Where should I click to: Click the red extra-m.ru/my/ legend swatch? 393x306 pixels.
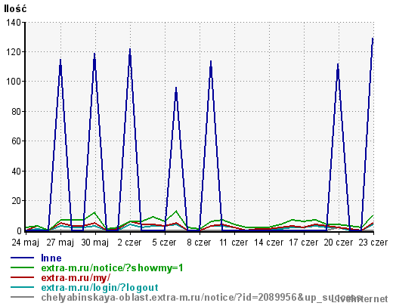pyautogui.click(x=22, y=277)
